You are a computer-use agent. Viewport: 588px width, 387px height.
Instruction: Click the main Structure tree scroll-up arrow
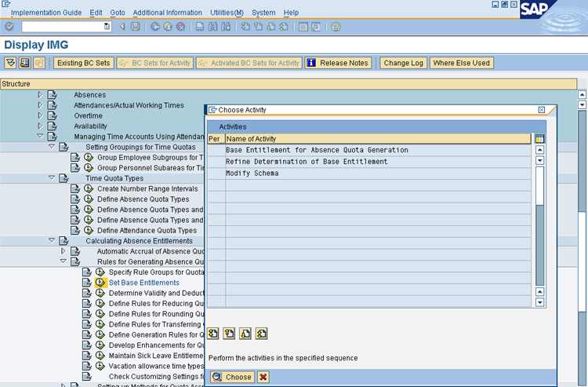(582, 95)
